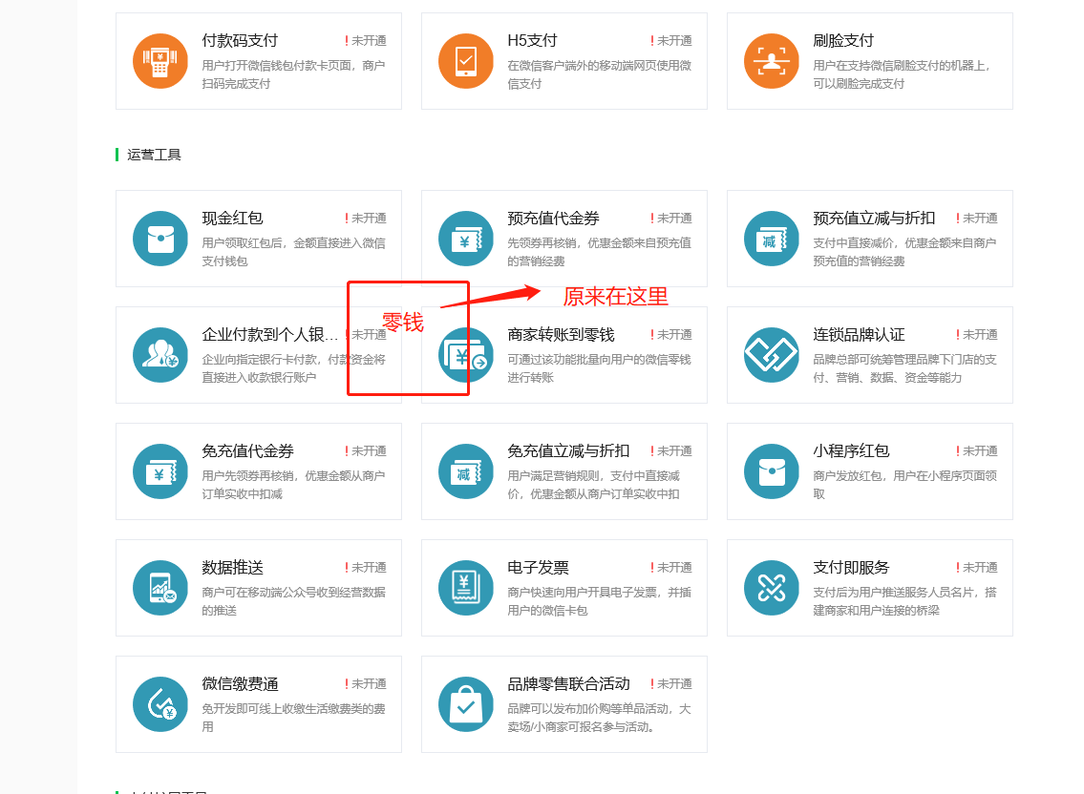The image size is (1084, 794).
Task: Click 未开通 status on 数据推送 card
Action: point(366,568)
